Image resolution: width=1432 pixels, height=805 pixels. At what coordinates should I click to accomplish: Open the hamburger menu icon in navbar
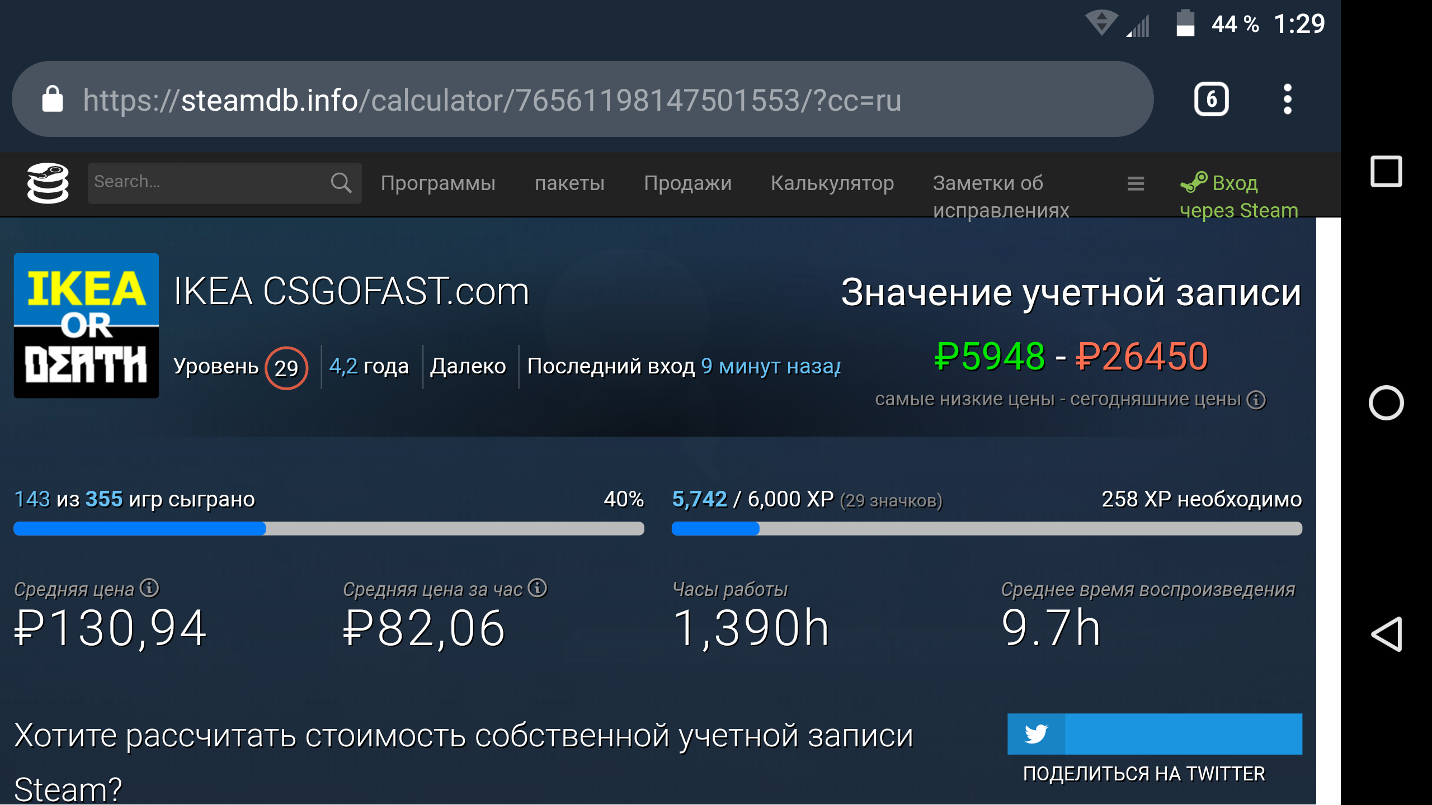(x=1136, y=183)
